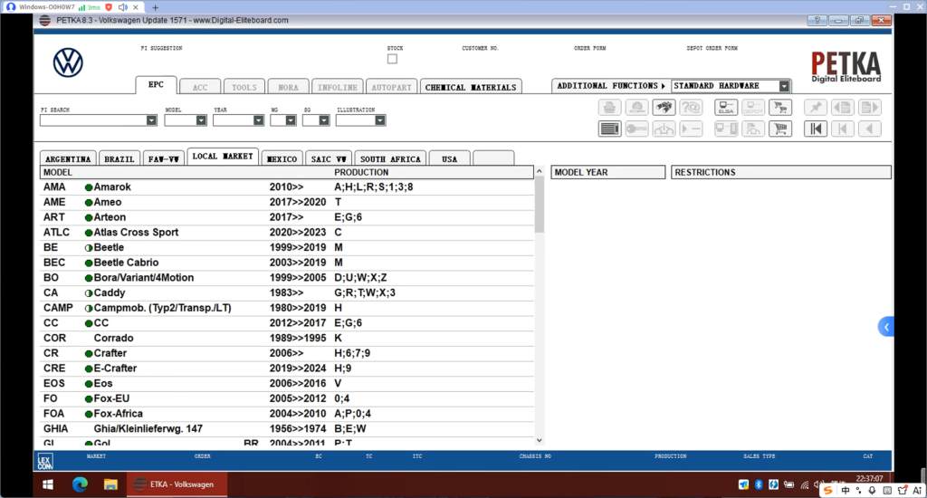Click the LEXCOM icon in status bar
This screenshot has width=927, height=498.
45,462
